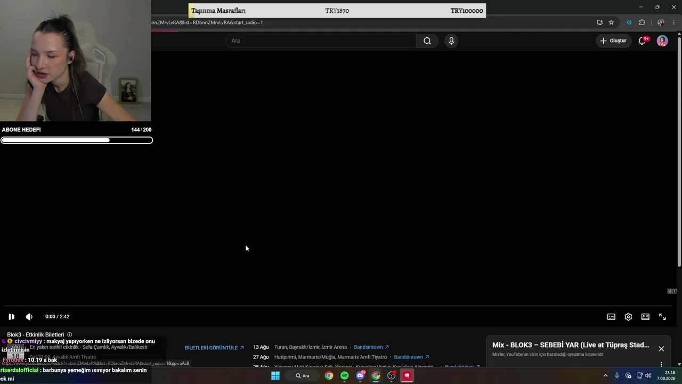Pause the YouTube video
682x384 pixels.
click(x=11, y=317)
